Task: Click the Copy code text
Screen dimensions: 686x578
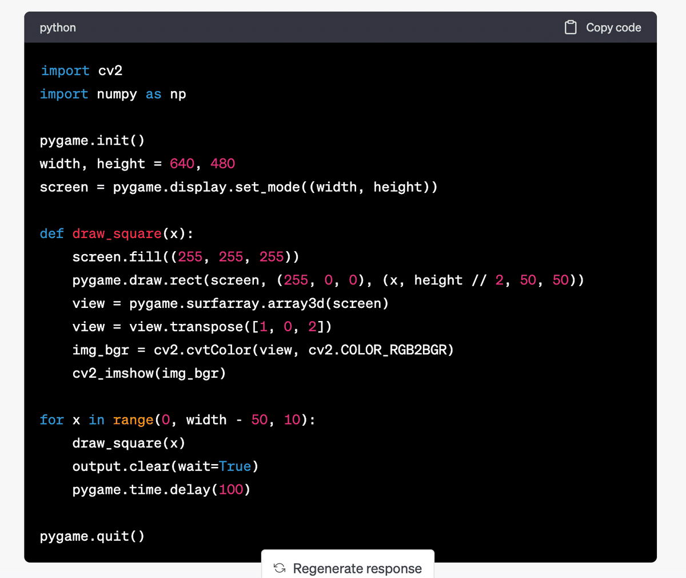Action: 613,27
